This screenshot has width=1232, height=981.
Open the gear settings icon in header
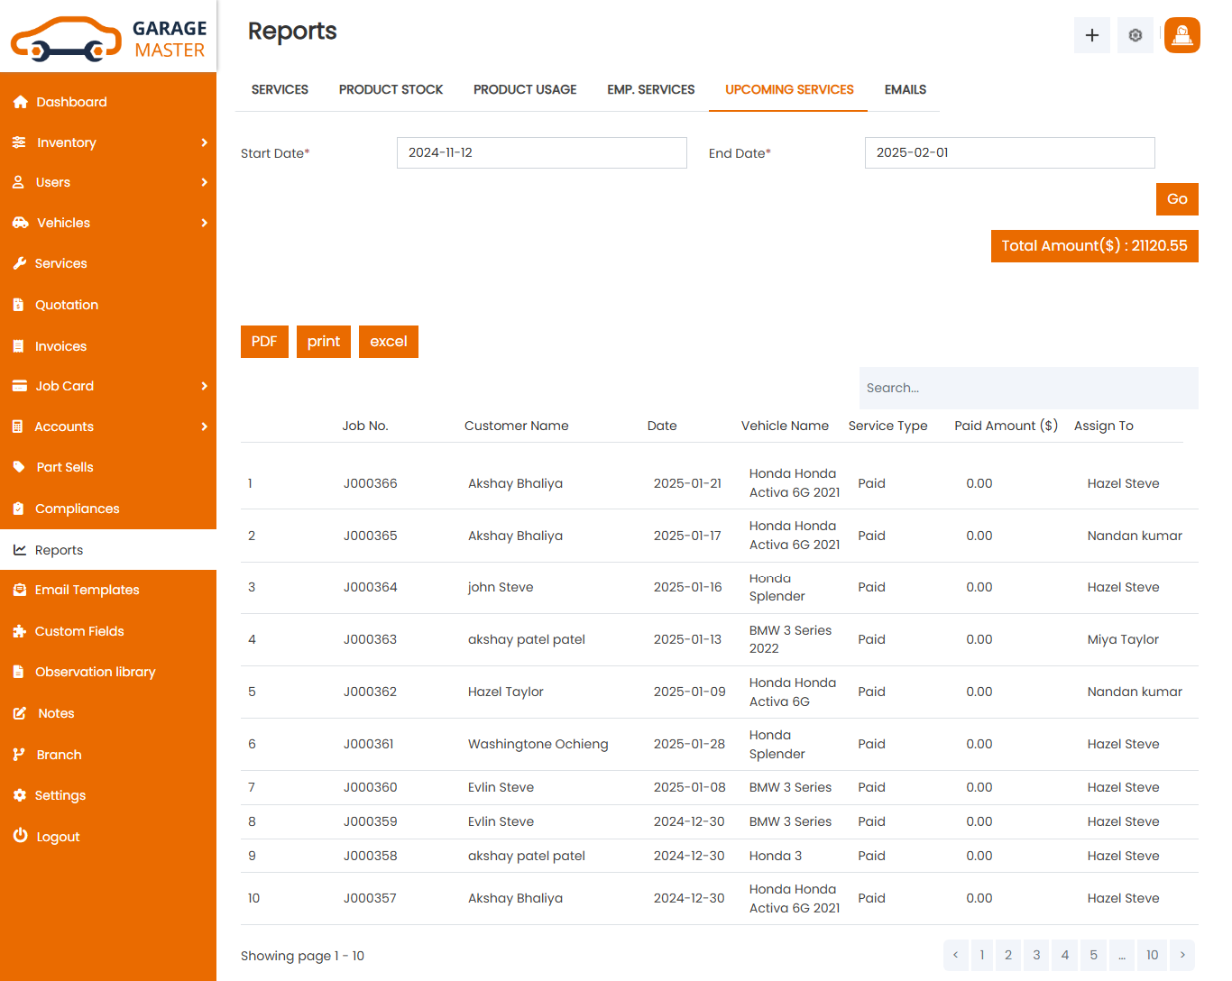coord(1135,35)
